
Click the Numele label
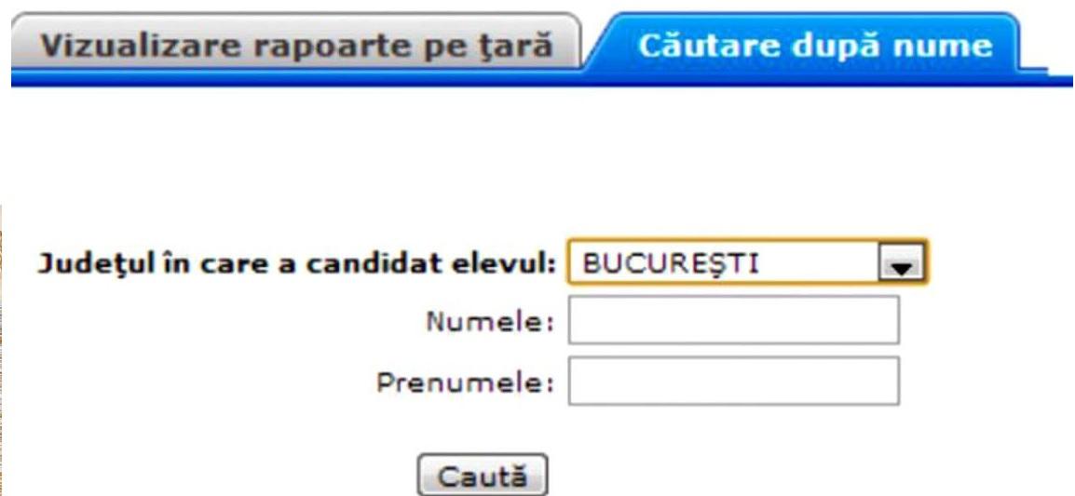click(489, 323)
